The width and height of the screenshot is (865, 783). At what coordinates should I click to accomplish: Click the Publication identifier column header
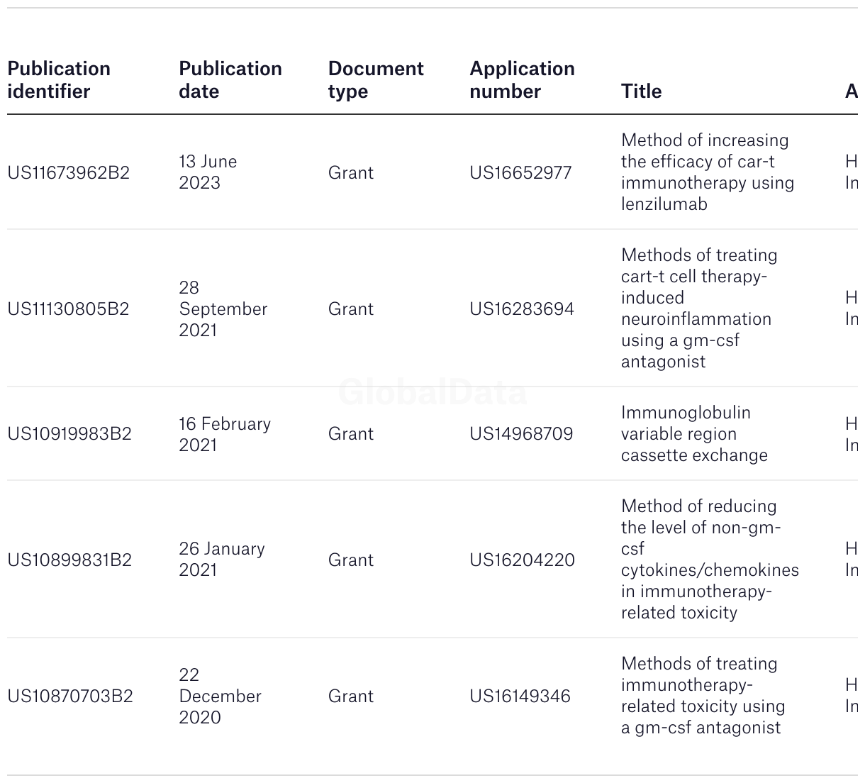click(59, 80)
